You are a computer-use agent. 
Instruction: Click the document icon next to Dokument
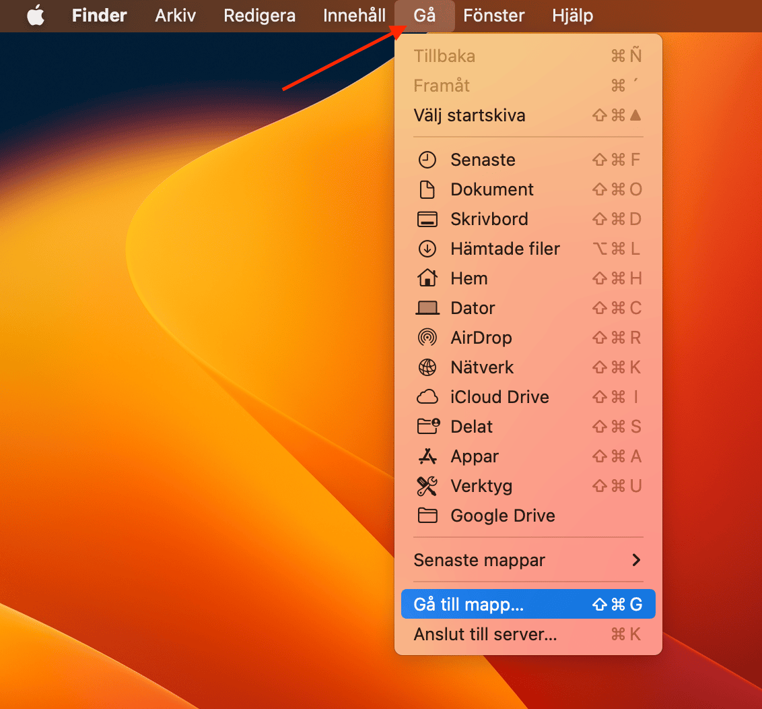[427, 189]
